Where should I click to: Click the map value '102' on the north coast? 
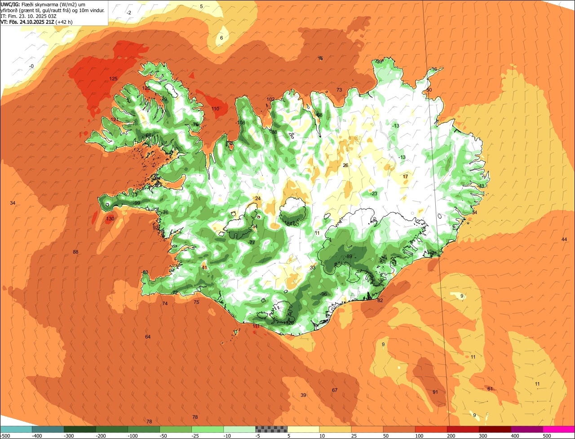[x=270, y=99]
